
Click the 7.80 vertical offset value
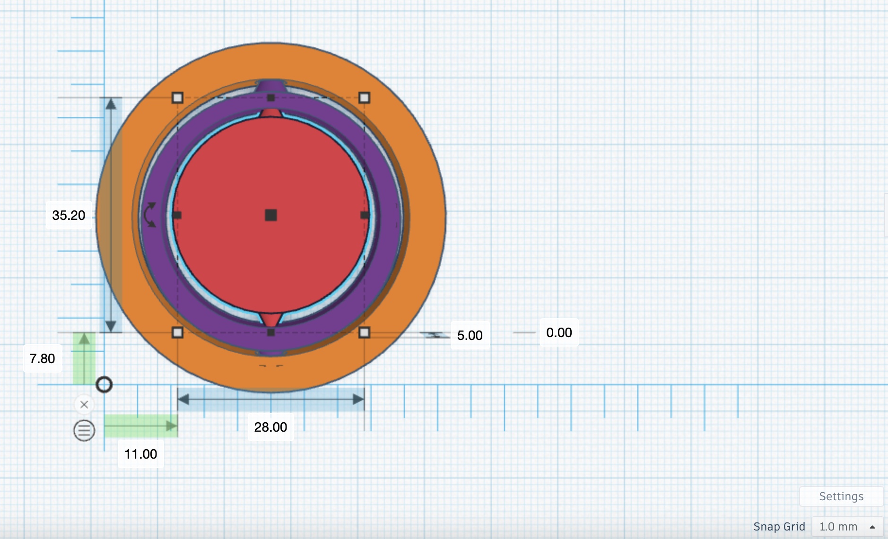[43, 358]
